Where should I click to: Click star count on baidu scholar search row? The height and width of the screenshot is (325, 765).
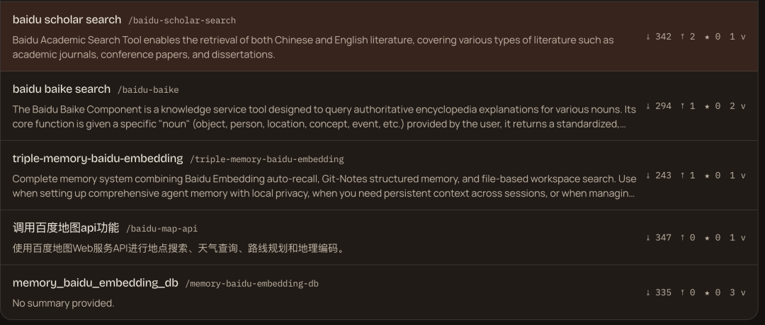(x=713, y=36)
